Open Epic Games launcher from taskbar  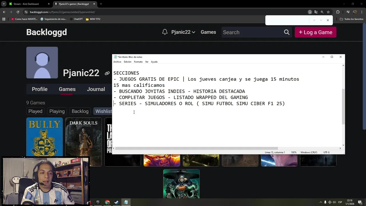point(98,202)
